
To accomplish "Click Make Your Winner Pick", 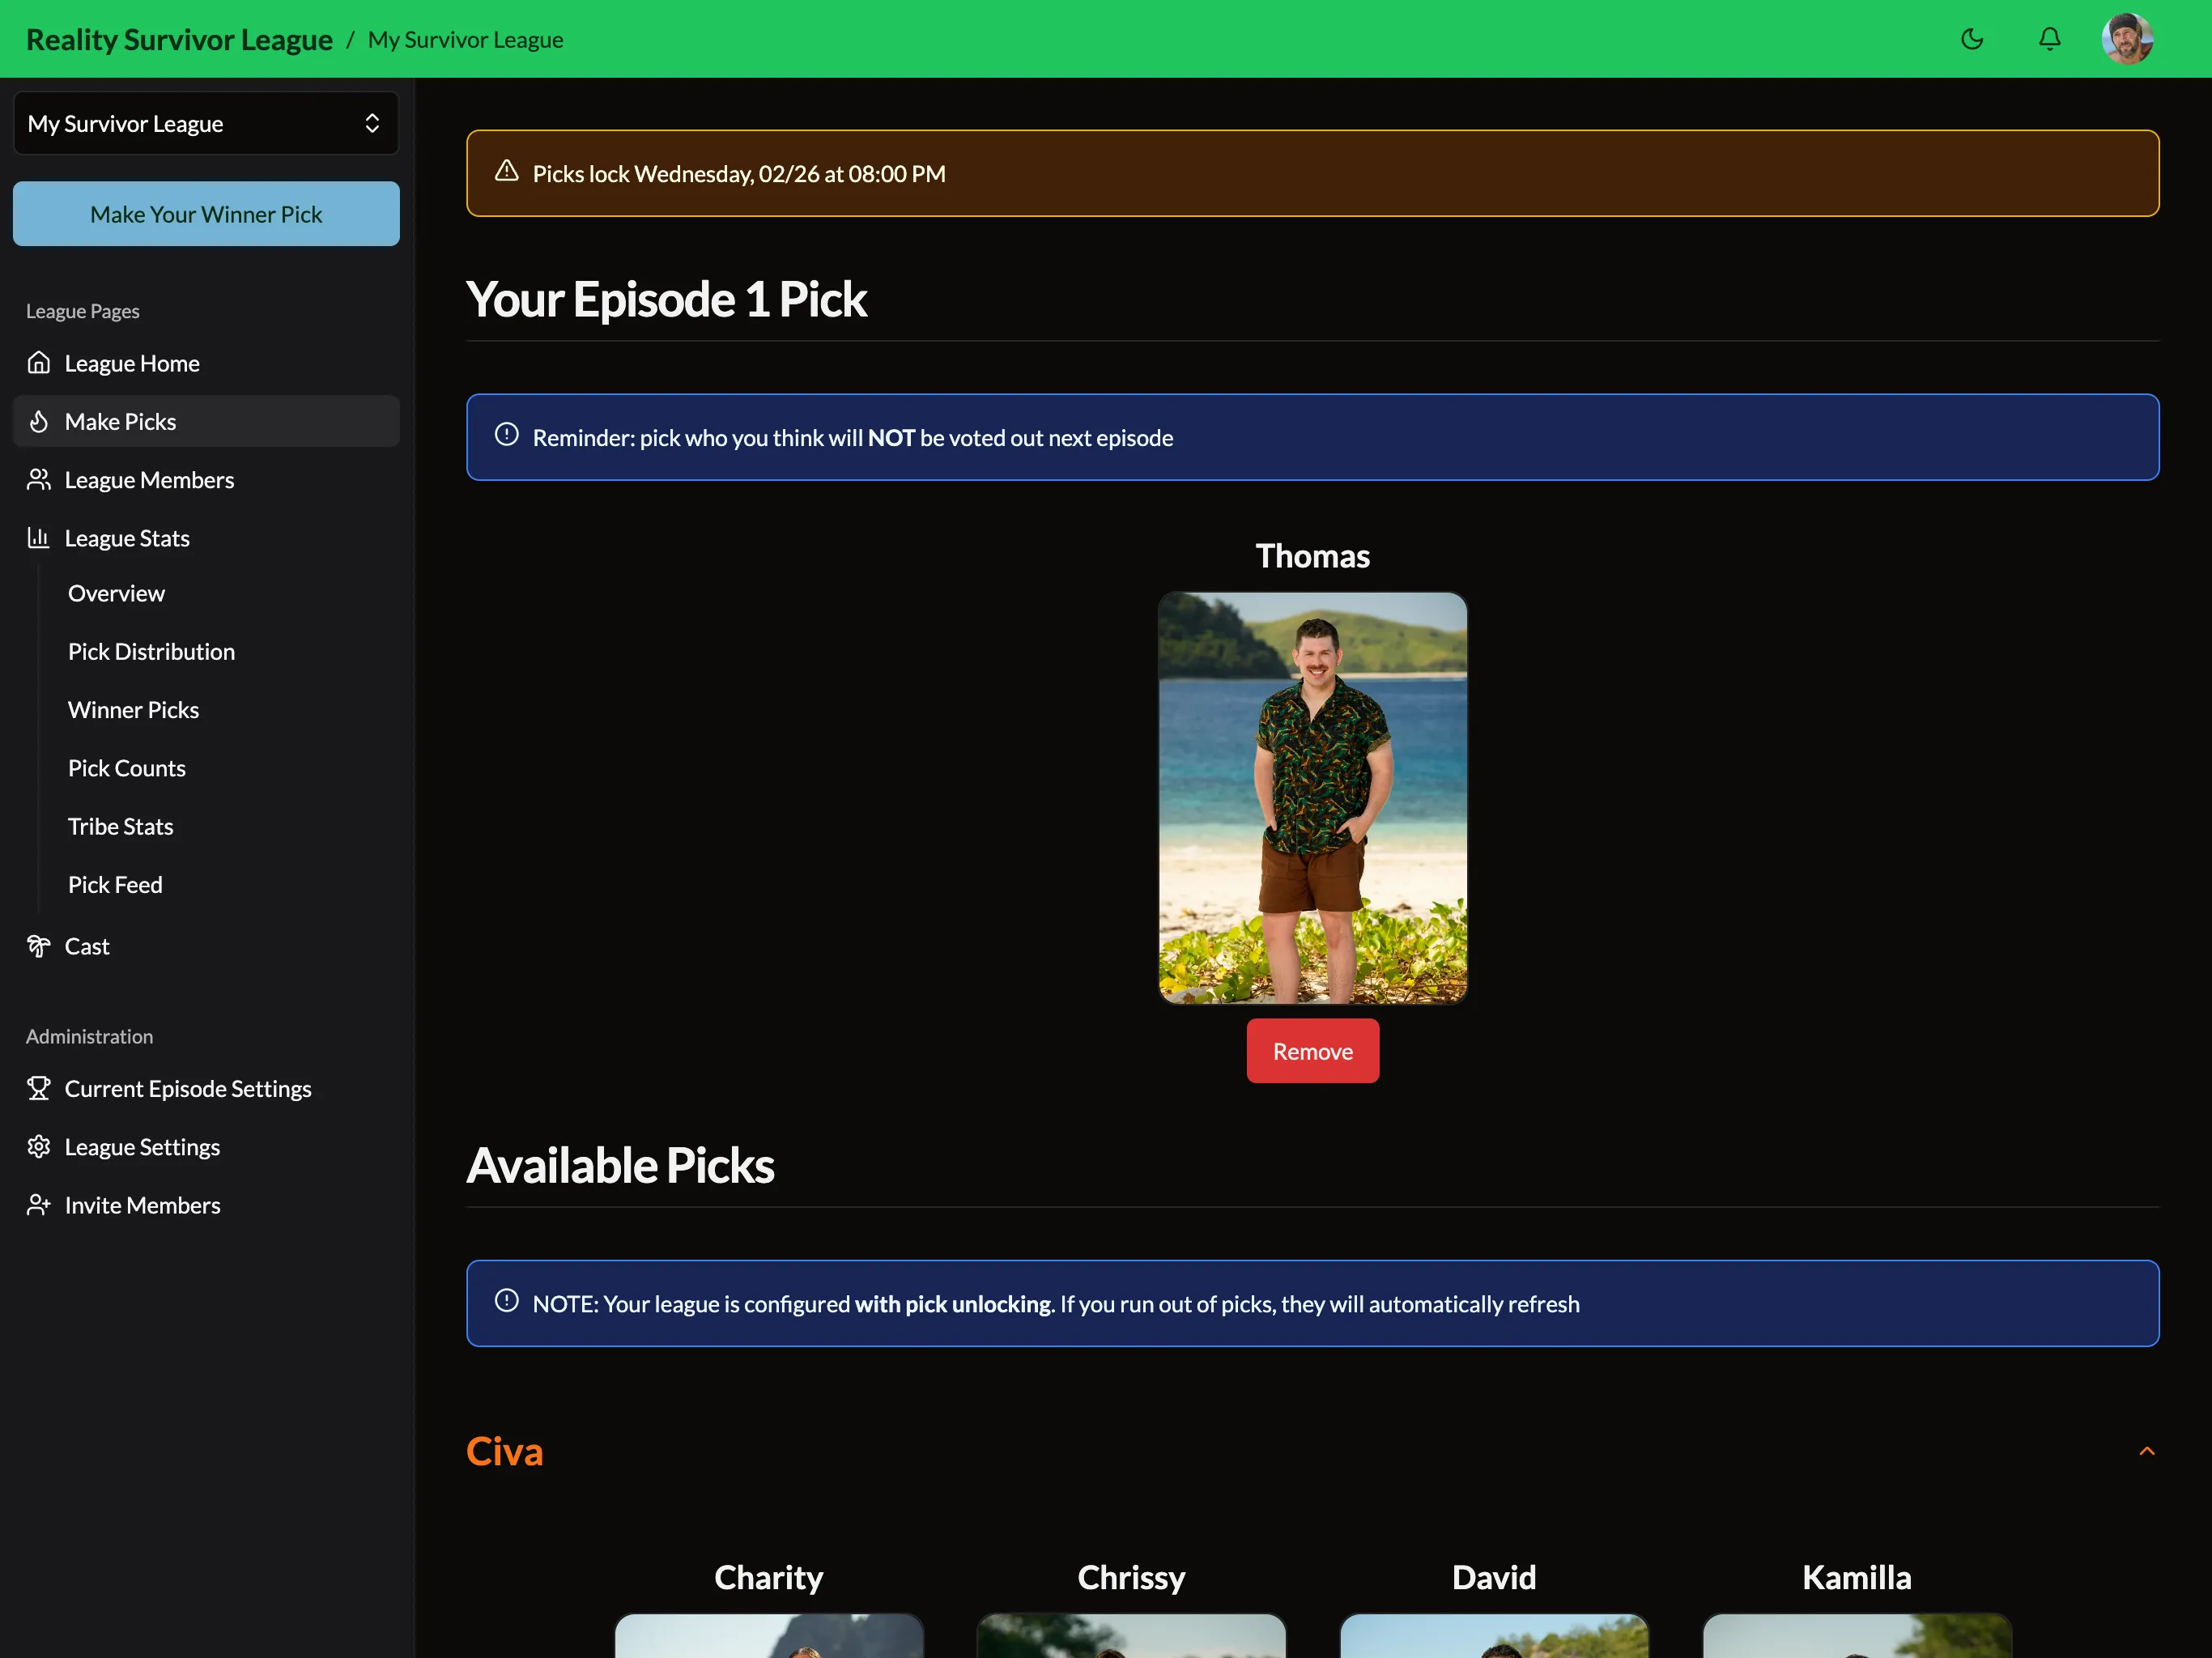I will click(x=206, y=213).
